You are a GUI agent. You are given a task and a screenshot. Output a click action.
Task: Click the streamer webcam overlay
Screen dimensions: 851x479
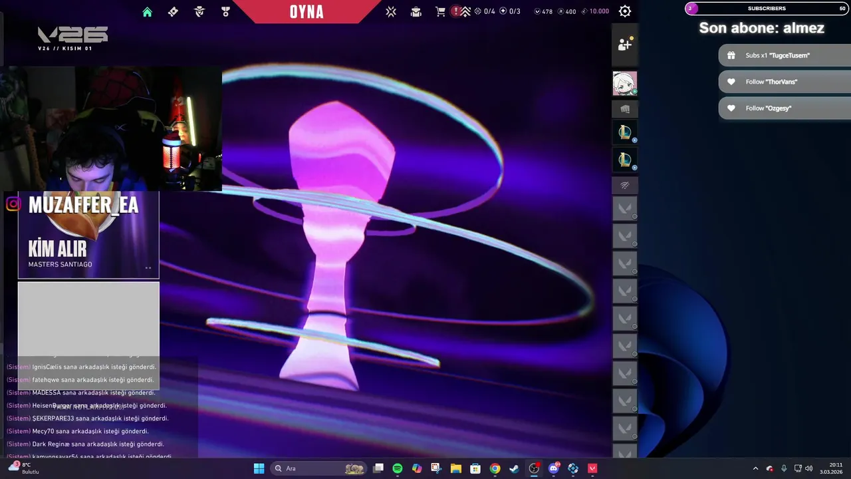click(111, 128)
